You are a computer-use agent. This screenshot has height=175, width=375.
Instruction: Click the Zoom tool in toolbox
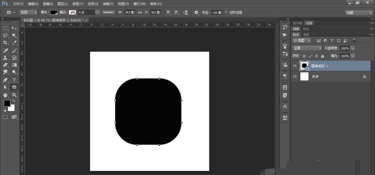point(14,95)
